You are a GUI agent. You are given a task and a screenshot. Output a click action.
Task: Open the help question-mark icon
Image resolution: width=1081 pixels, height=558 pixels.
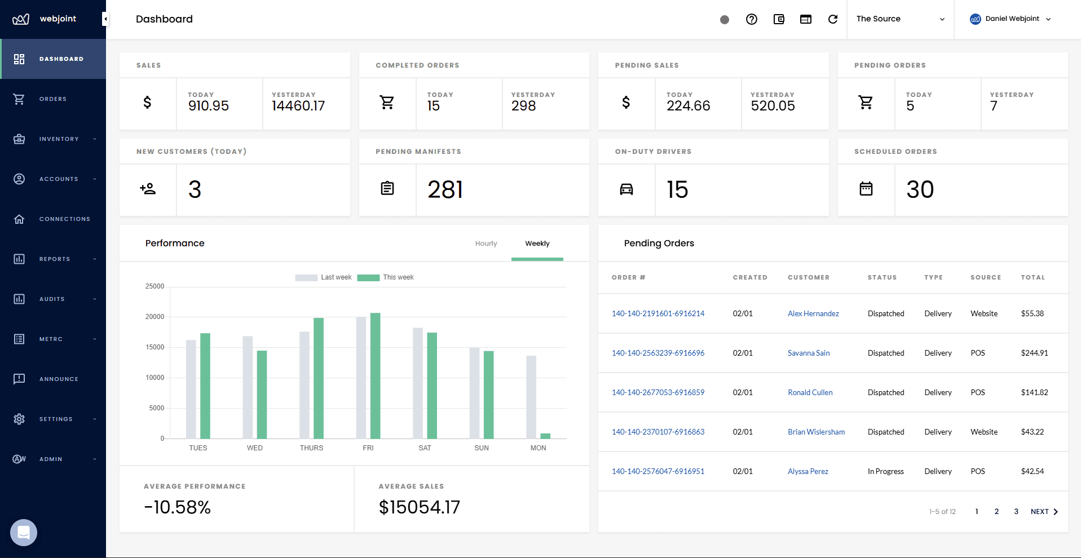[x=751, y=19]
